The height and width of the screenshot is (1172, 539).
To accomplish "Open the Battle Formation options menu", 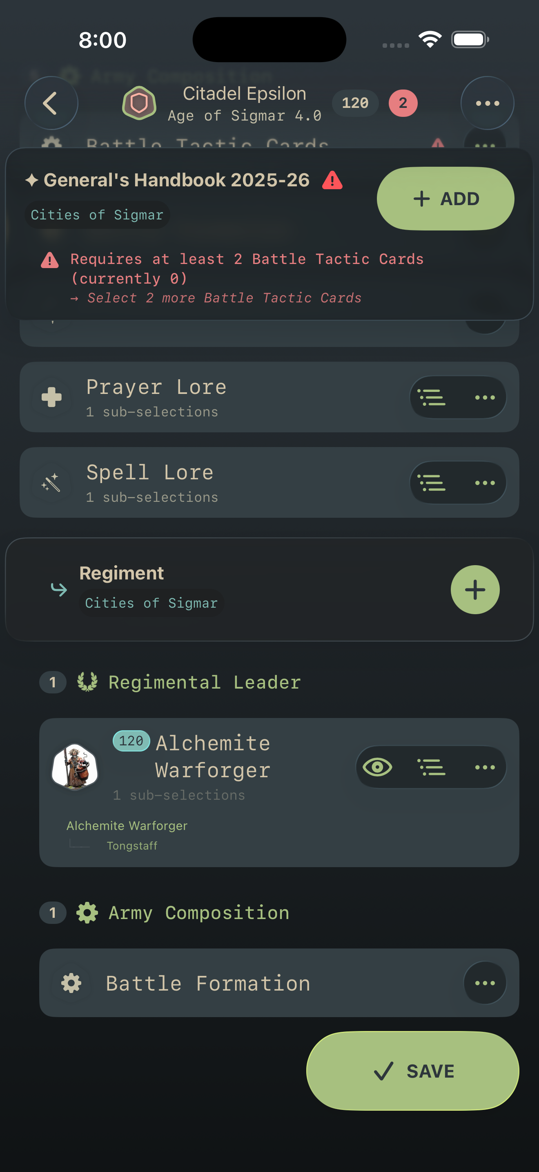I will click(485, 983).
